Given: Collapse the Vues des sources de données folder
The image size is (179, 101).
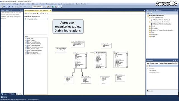Looking at the screenshot, I should (x=147, y=22).
